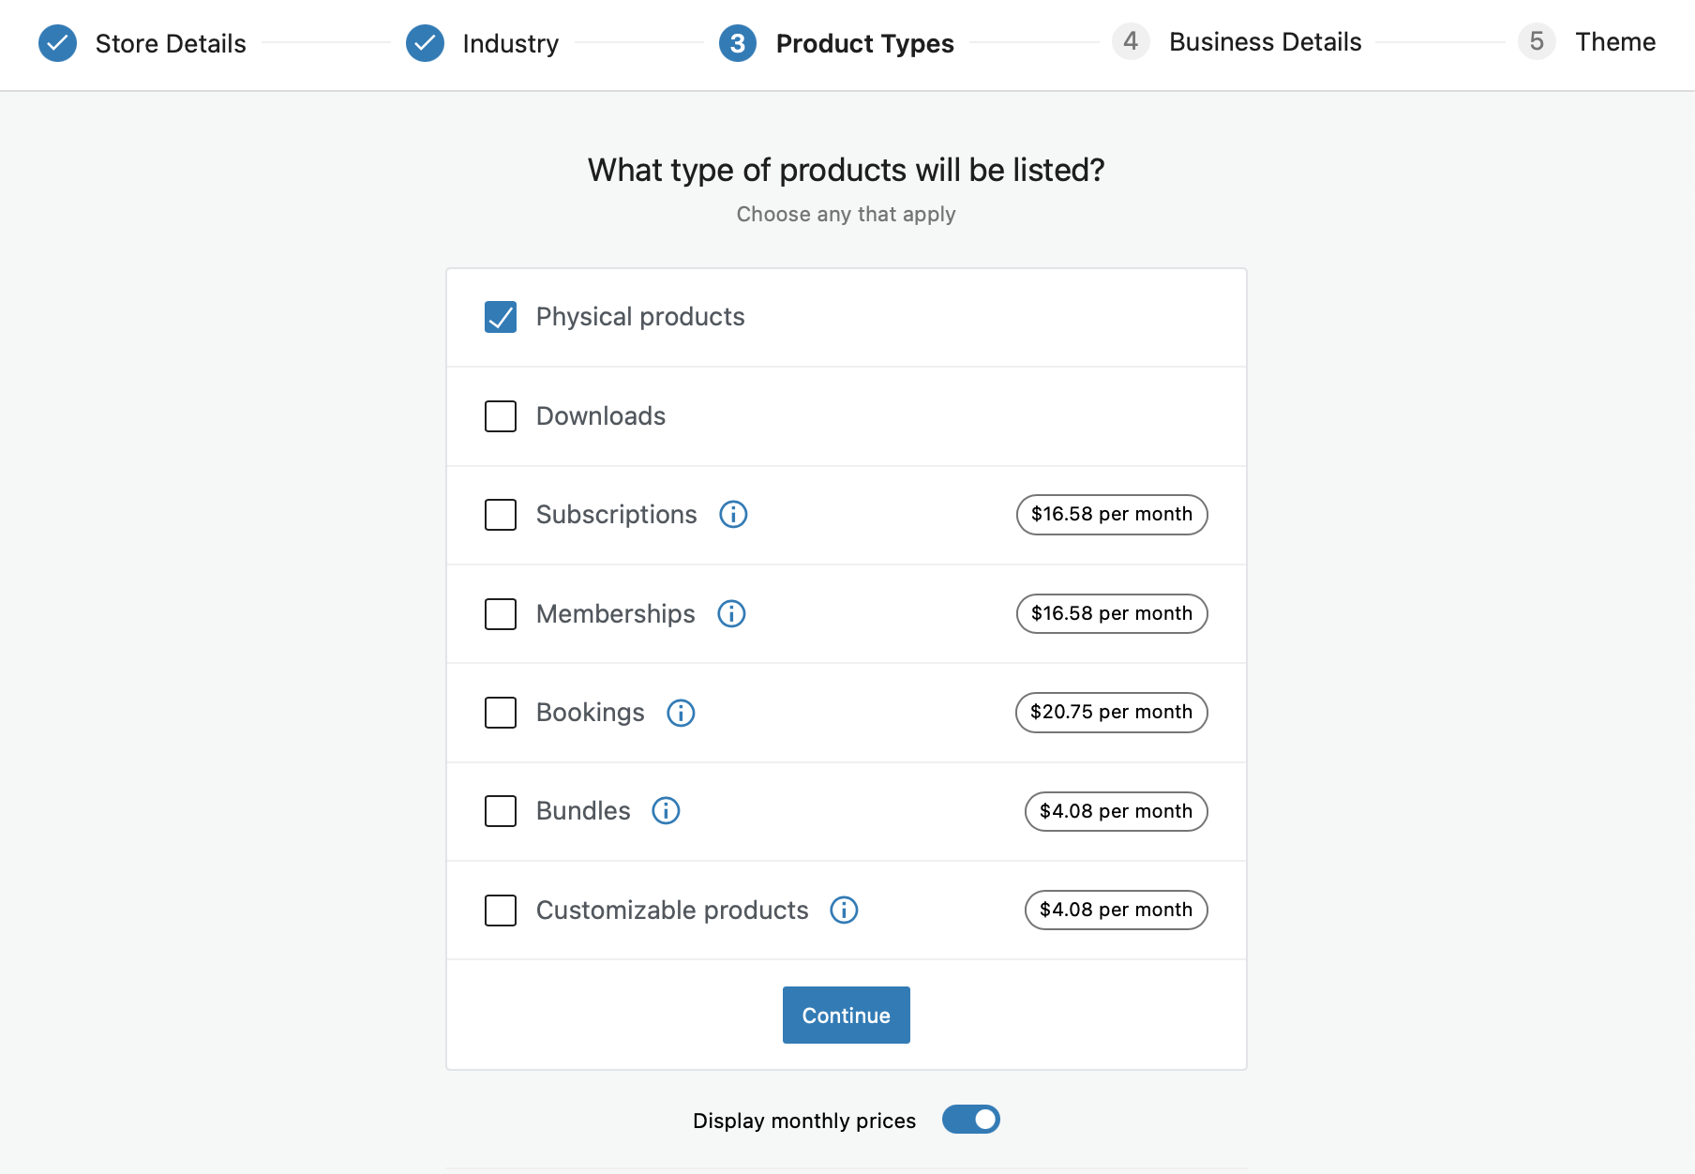Uncheck the Physical products checkbox

[x=501, y=317]
